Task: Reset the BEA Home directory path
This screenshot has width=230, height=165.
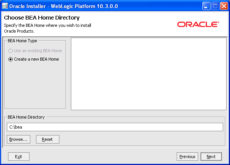Action: [x=48, y=139]
